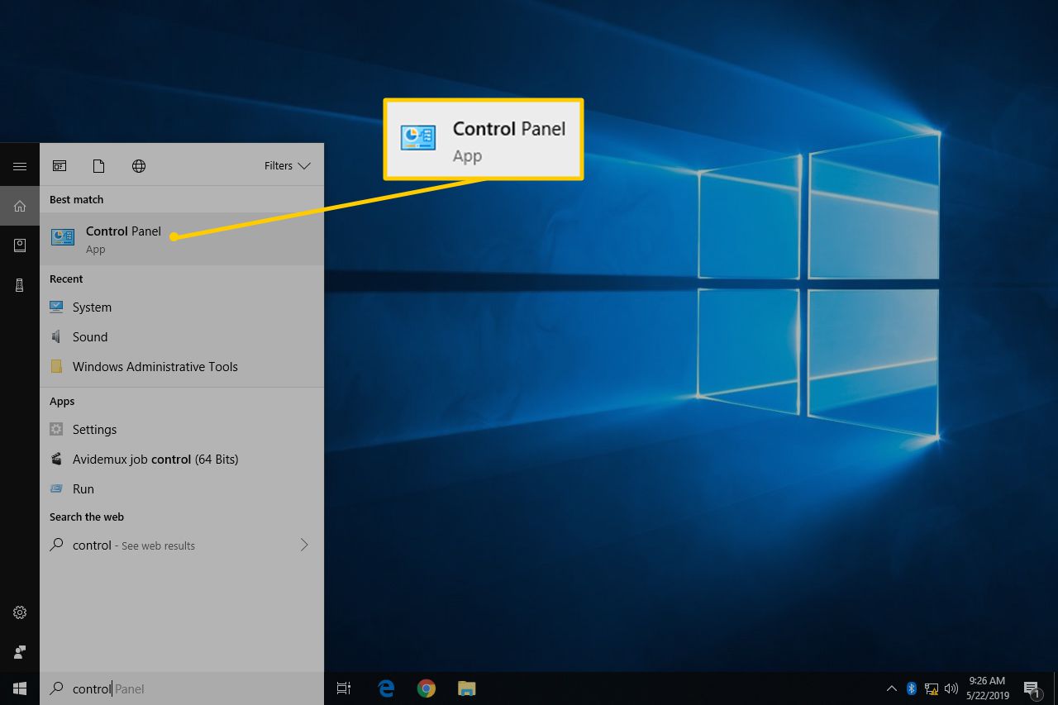Open Windows Administrative Tools recent item
Viewport: 1058px width, 705px height.
182,367
